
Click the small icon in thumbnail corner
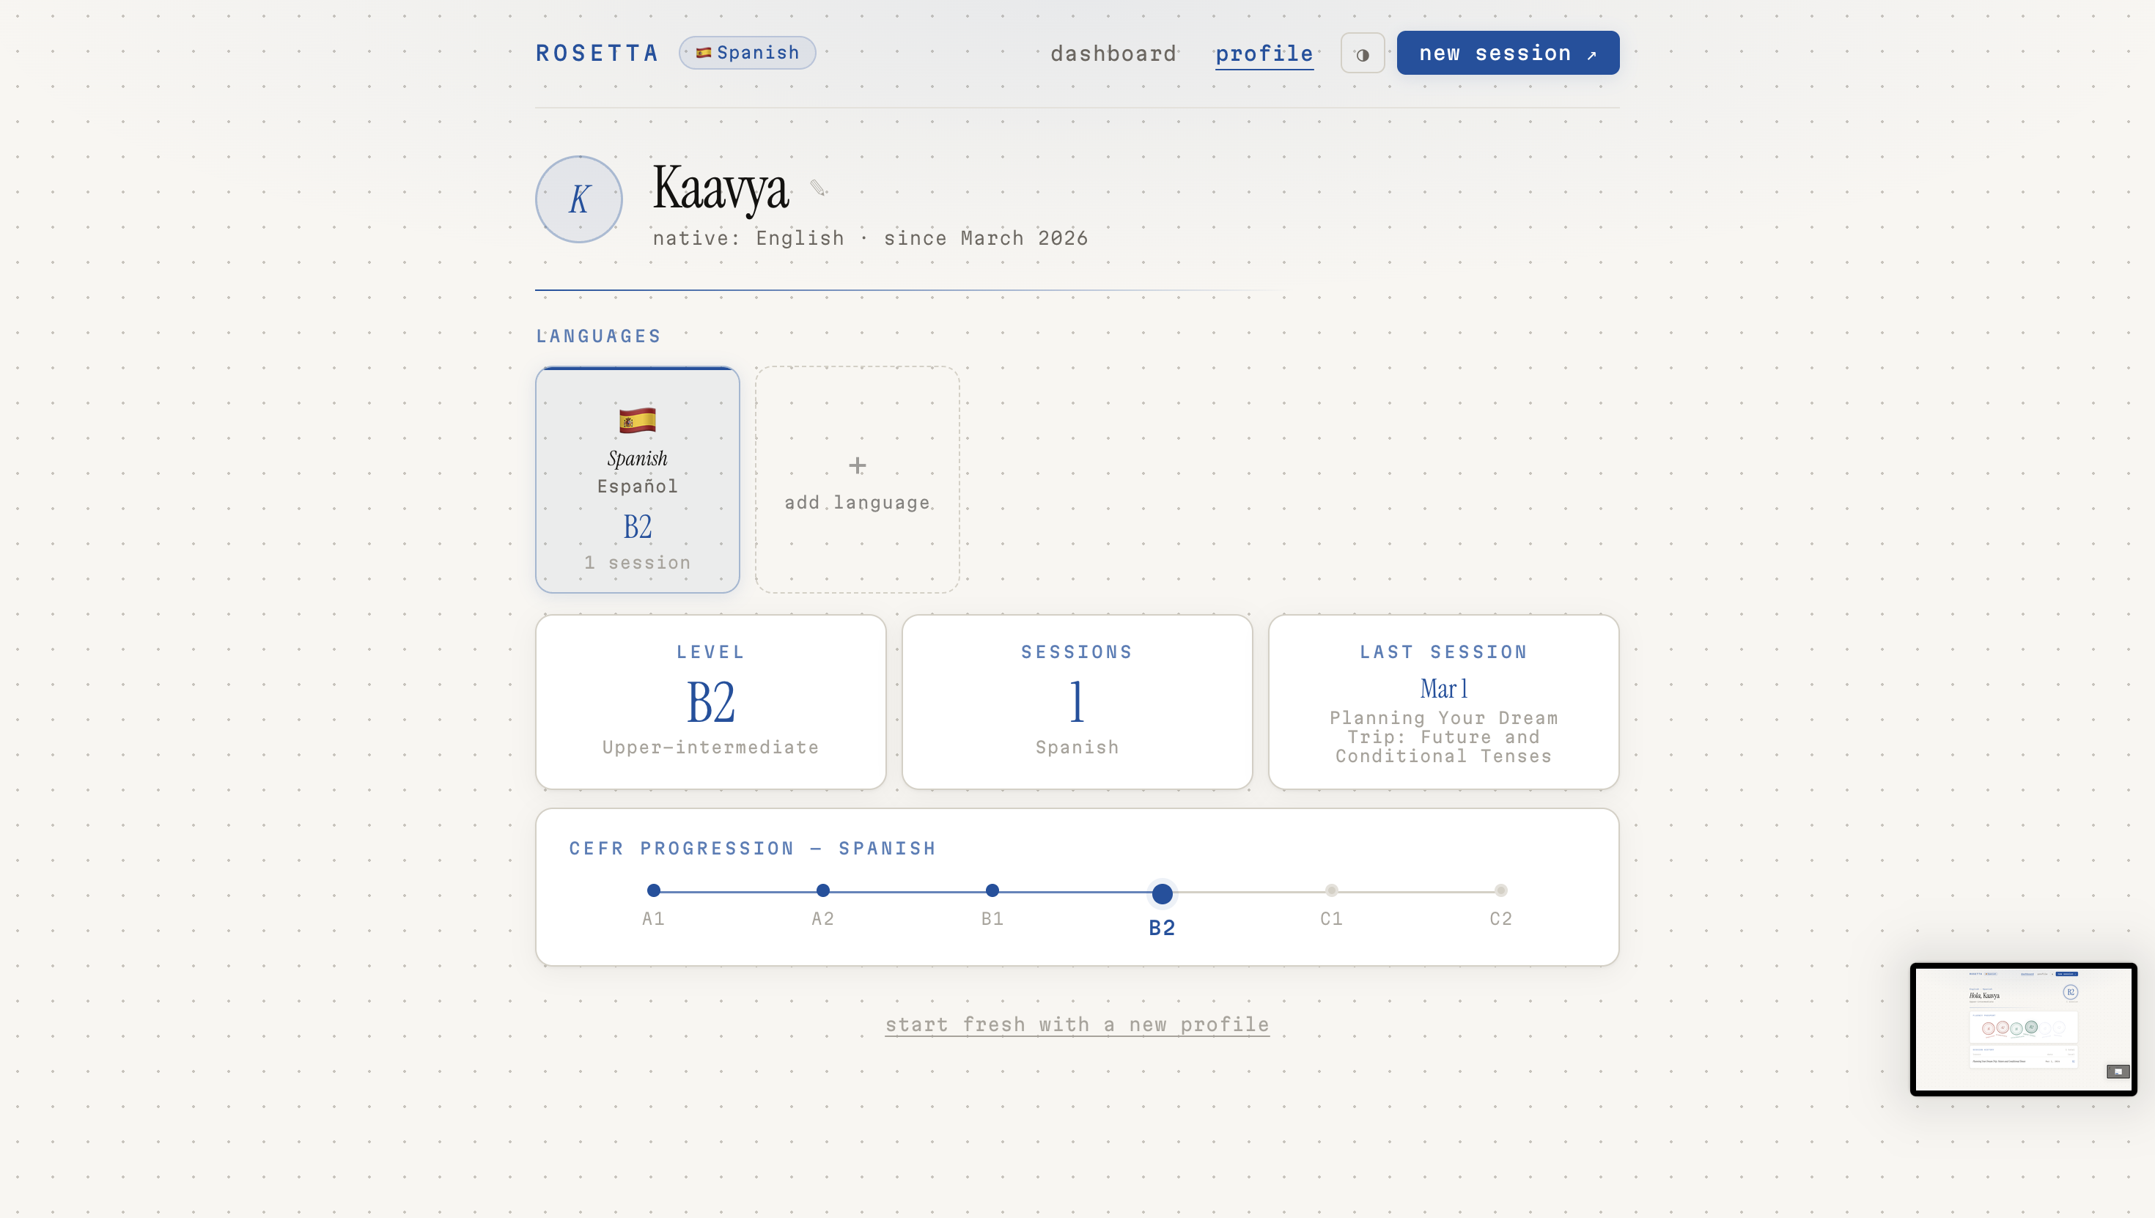coord(2118,1071)
